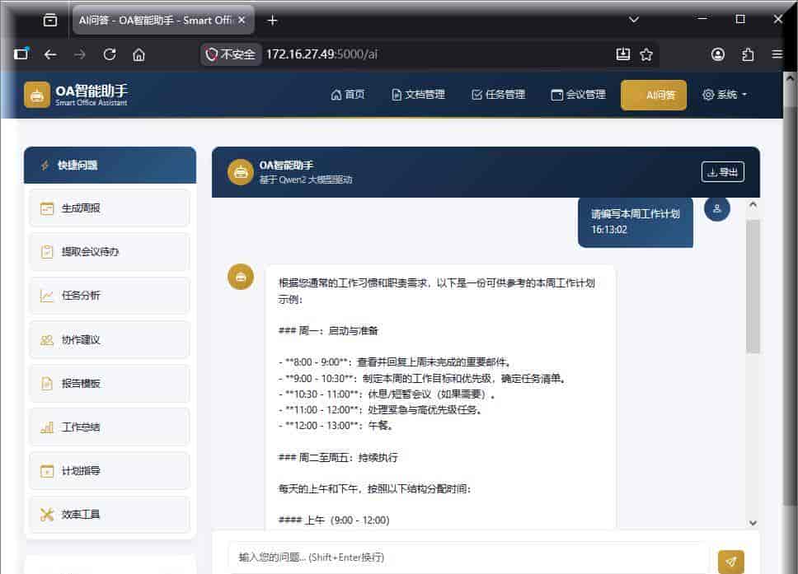798x574 pixels.
Task: Click the 任务分析 chart icon
Action: [x=47, y=296]
